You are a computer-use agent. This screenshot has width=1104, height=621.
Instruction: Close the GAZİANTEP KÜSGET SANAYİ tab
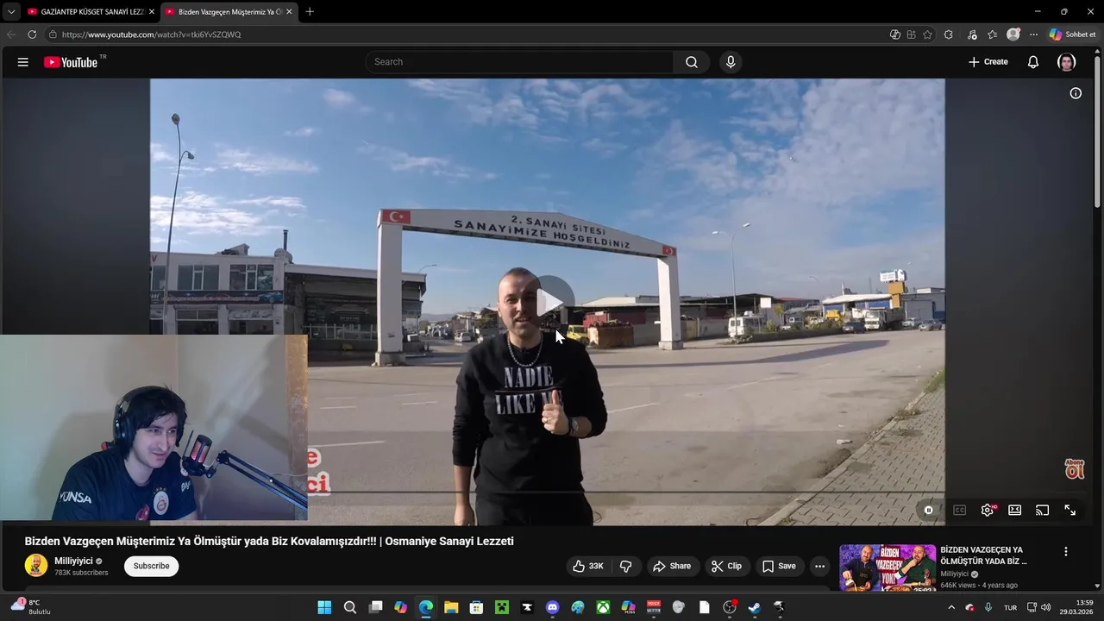(152, 12)
